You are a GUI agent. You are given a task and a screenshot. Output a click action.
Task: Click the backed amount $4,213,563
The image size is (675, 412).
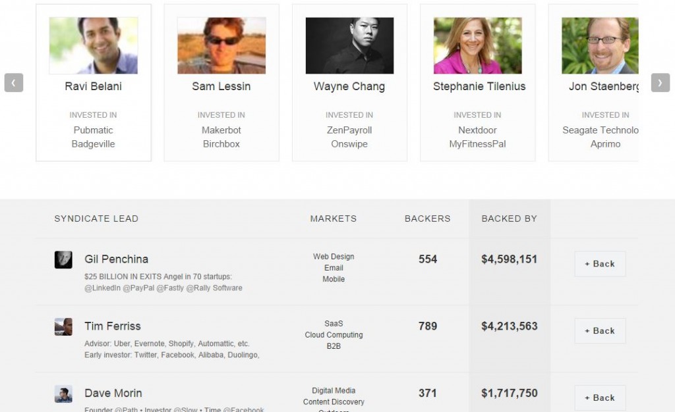tap(510, 326)
